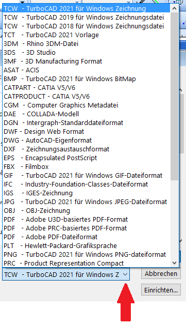Select TCW TurboCAD 2018 Zeichnungsdatei format
This screenshot has height=325, width=186.
click(x=87, y=26)
